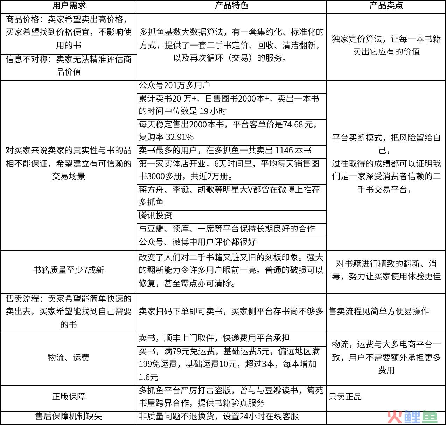Select the 书籍质量至少7成新 cell
This screenshot has width=446, height=425.
(x=69, y=272)
